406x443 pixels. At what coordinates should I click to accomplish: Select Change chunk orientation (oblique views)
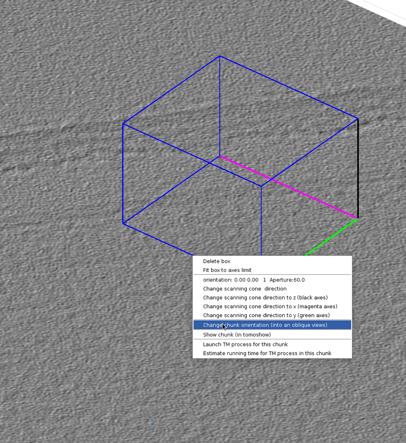click(265, 325)
